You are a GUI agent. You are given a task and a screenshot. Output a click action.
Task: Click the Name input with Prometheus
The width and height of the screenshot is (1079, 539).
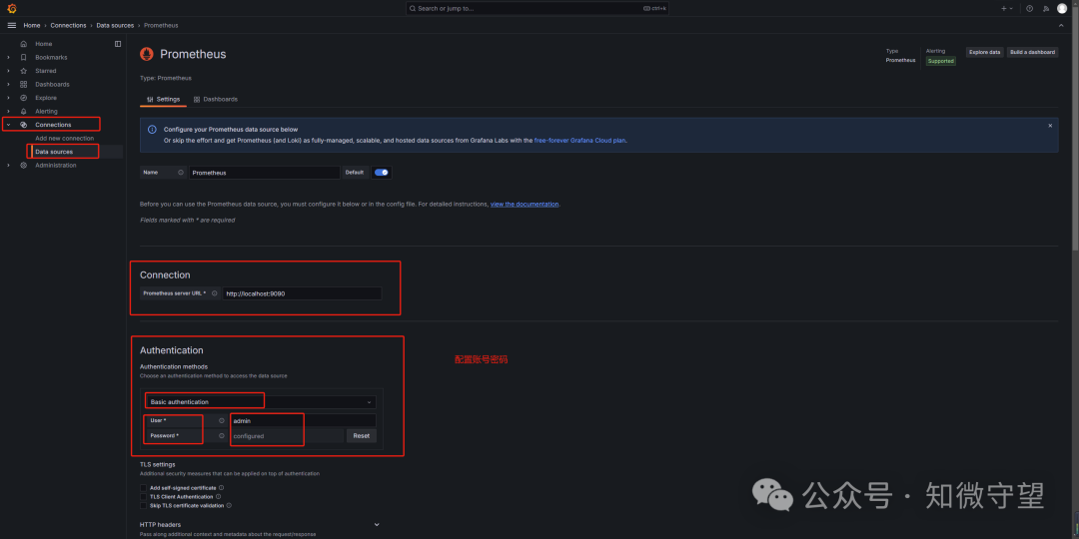pyautogui.click(x=264, y=173)
